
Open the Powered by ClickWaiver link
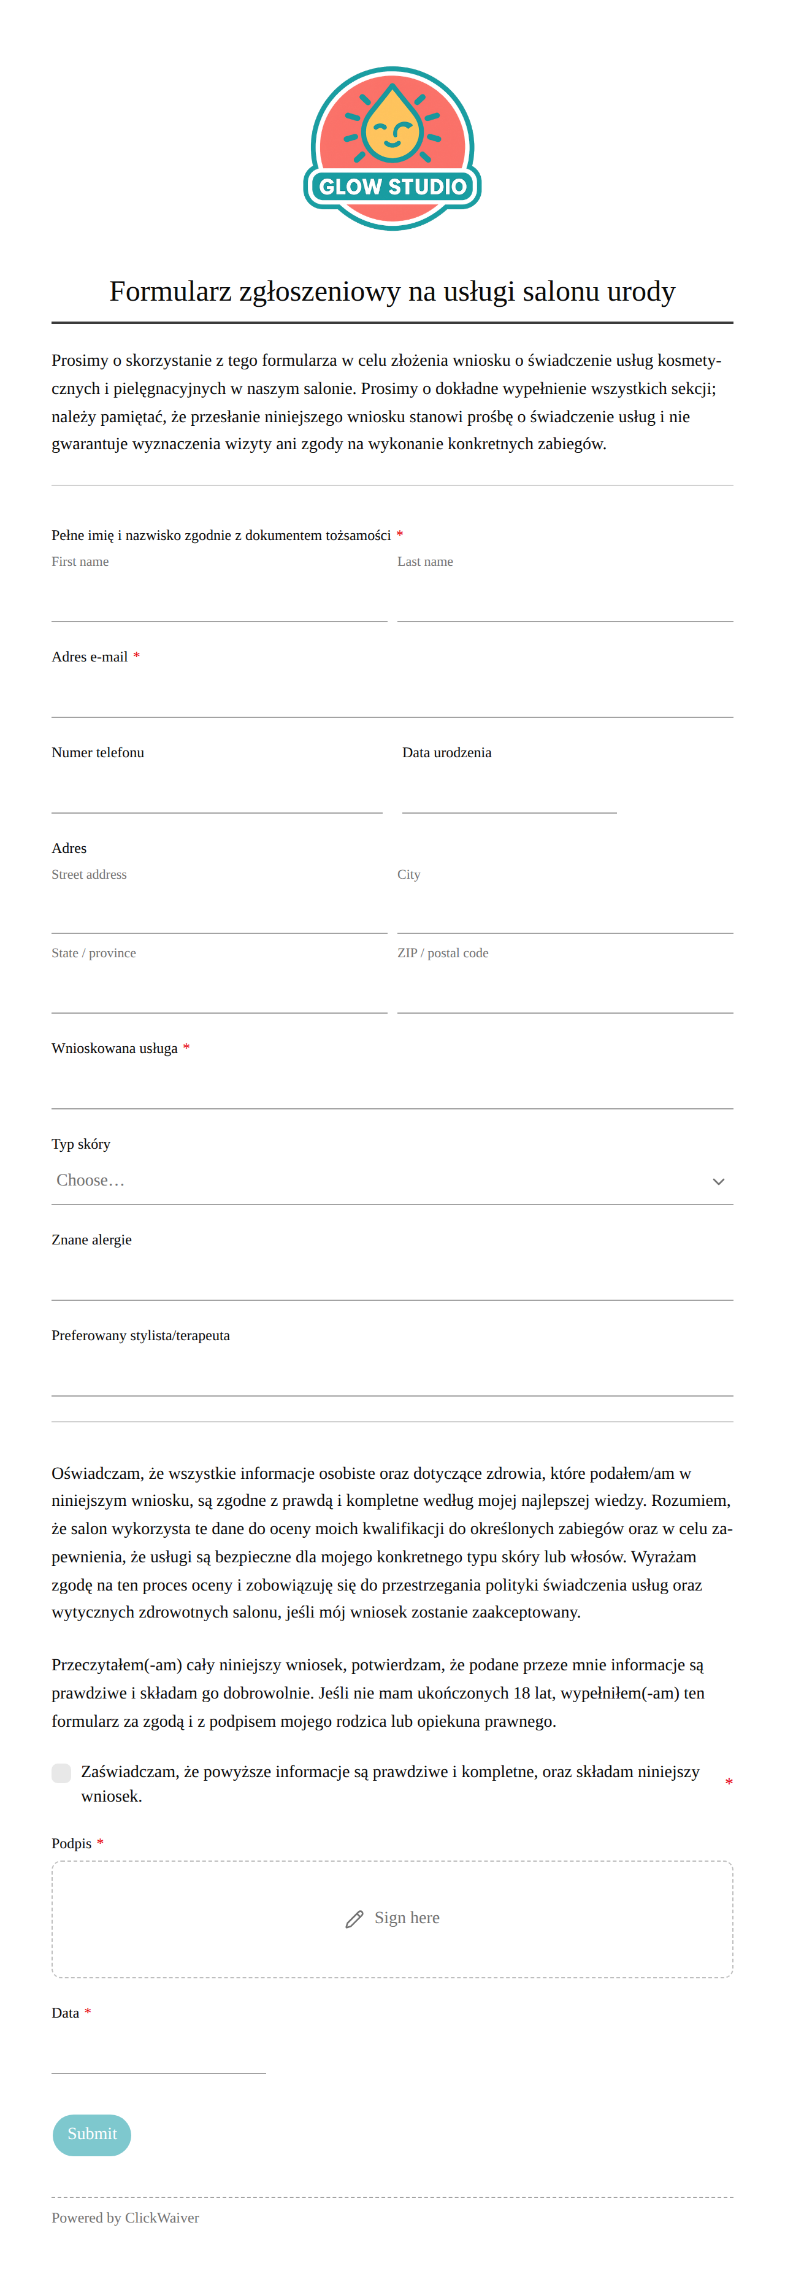pyautogui.click(x=126, y=2218)
